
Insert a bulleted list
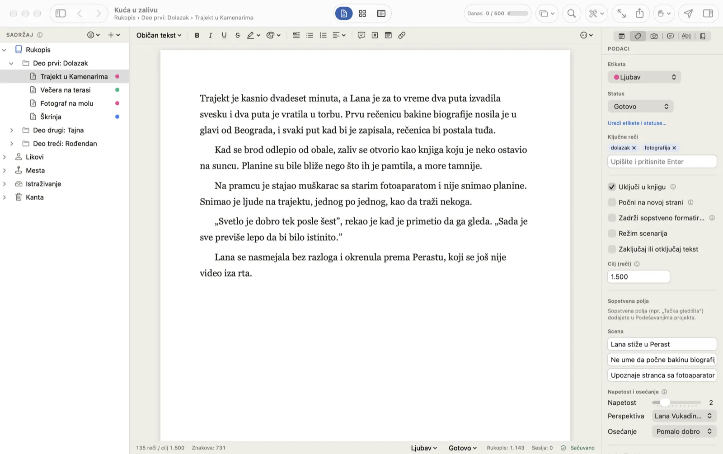310,35
